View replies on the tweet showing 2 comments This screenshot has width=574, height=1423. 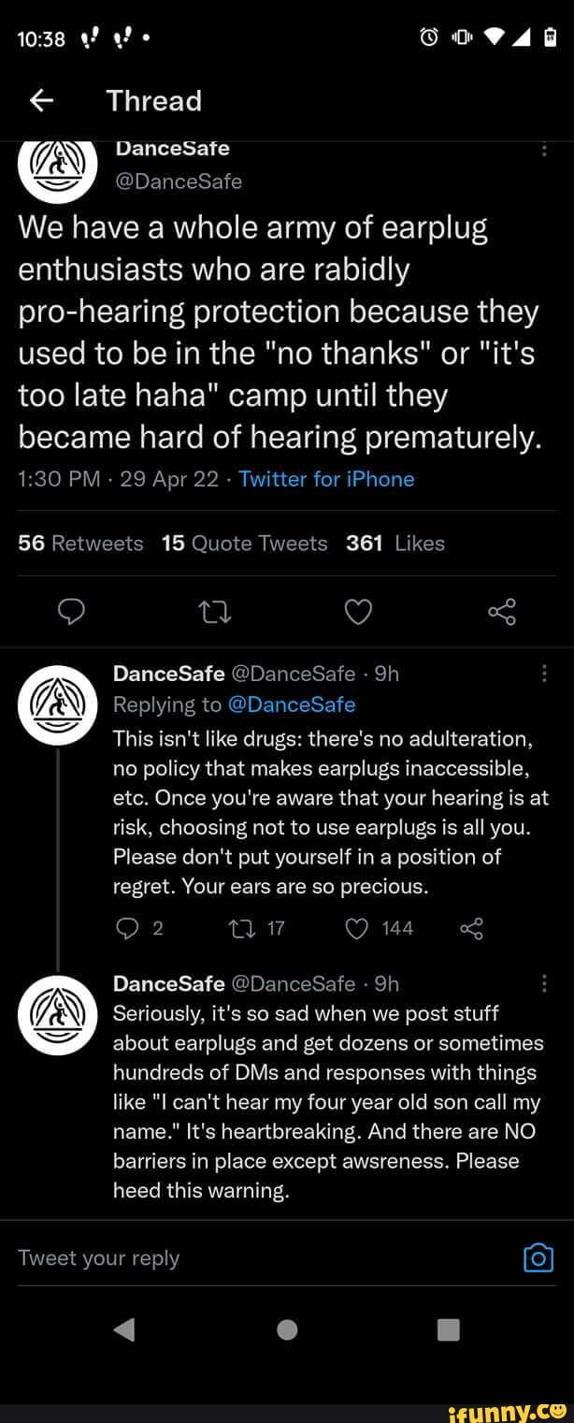coord(127,928)
